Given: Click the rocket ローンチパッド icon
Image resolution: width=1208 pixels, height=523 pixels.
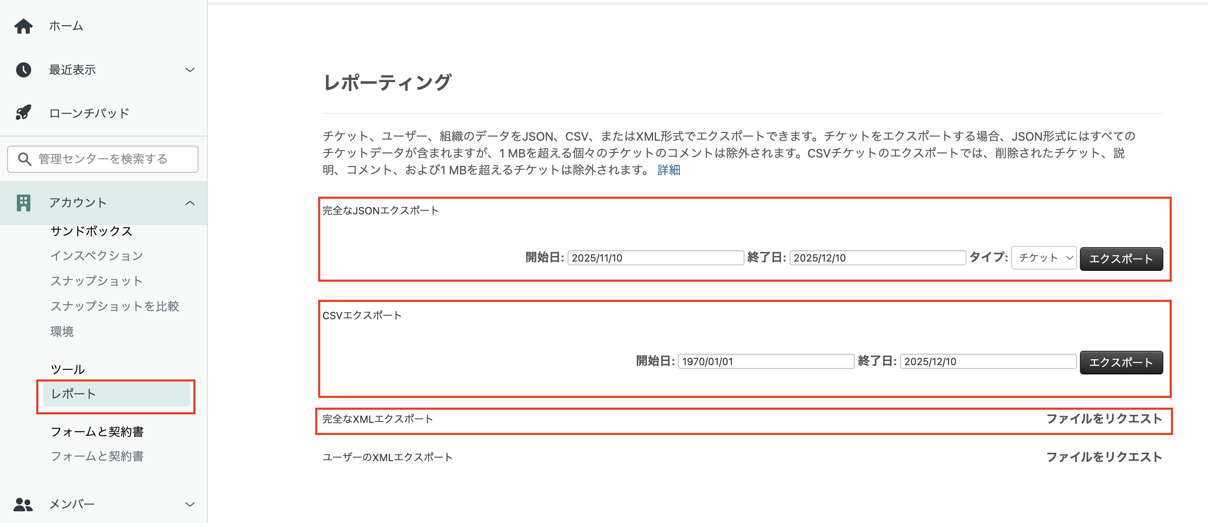Looking at the screenshot, I should (24, 112).
